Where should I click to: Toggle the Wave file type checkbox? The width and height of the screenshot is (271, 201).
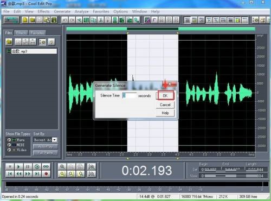pos(9,140)
